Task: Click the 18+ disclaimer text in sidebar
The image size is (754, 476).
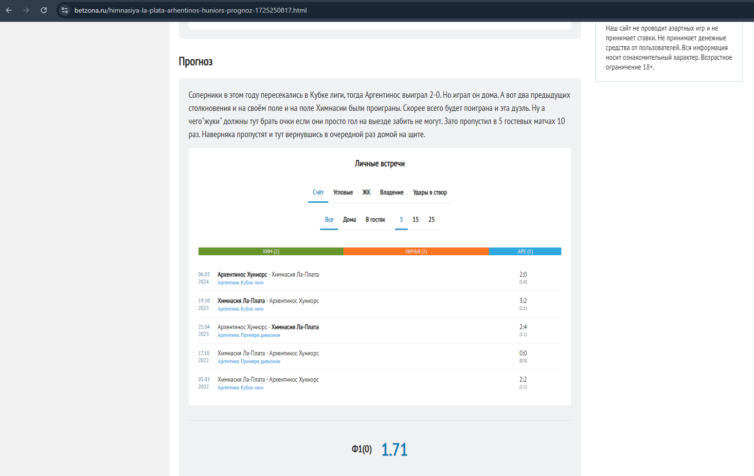Action: (669, 48)
